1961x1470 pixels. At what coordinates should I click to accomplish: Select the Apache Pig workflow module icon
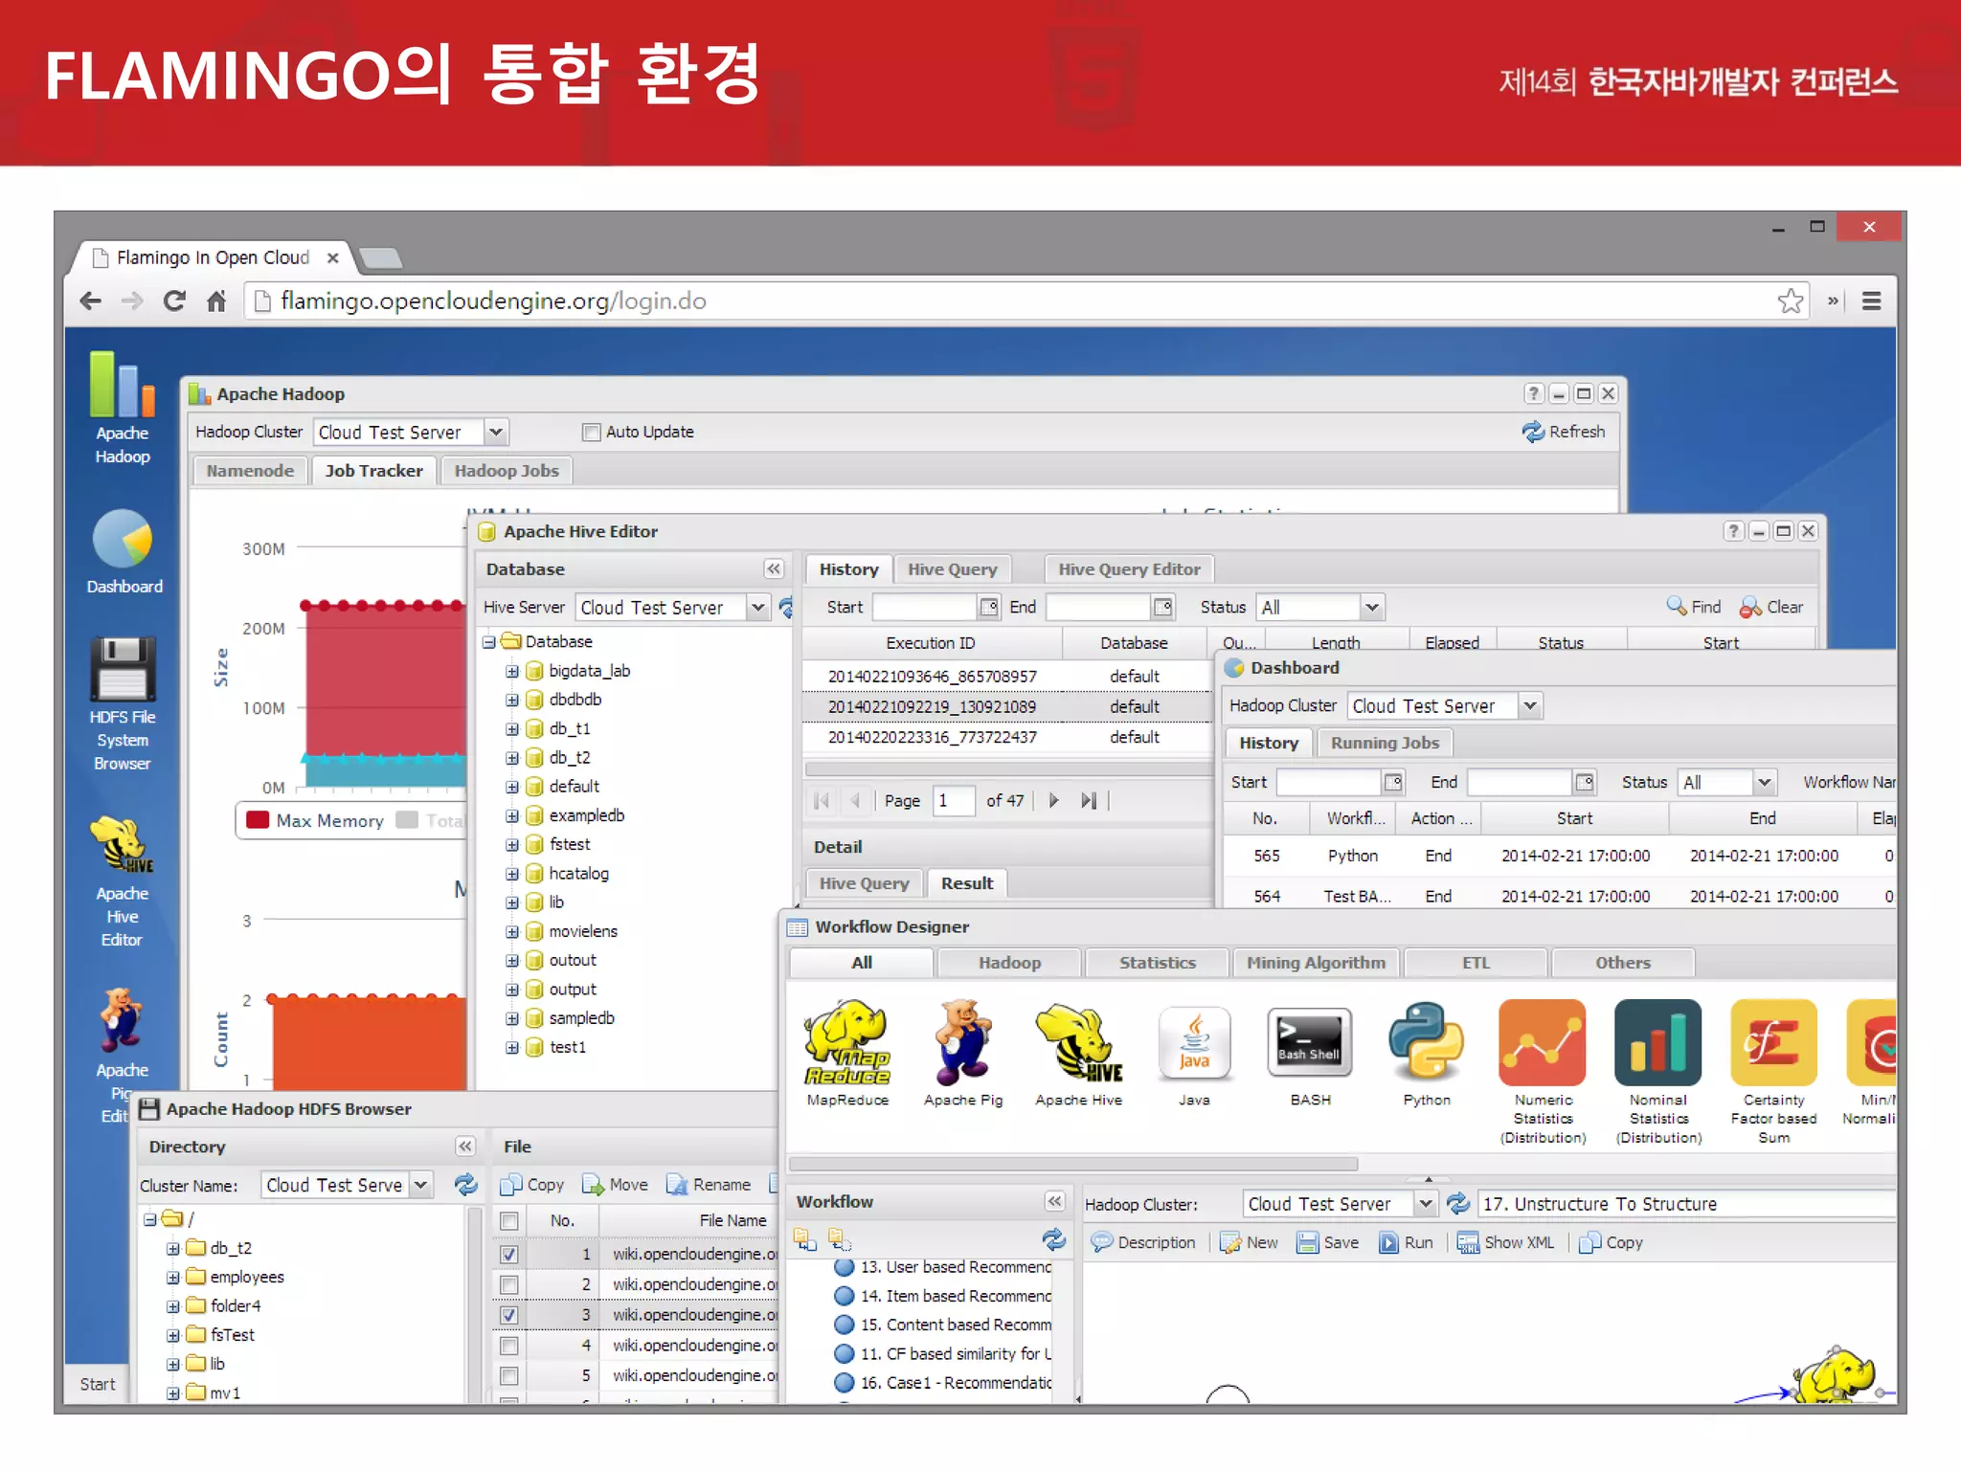pos(963,1053)
